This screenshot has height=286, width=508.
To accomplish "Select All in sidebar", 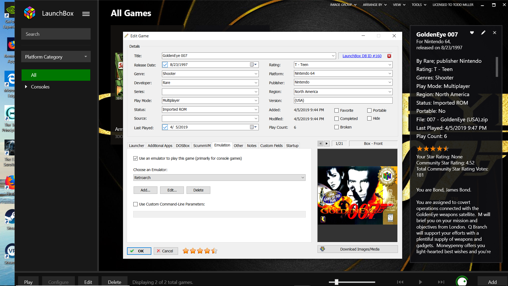I will pos(56,75).
